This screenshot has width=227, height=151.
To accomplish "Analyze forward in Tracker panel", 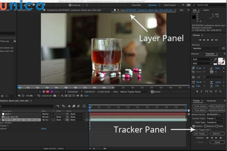I will tap(216, 138).
